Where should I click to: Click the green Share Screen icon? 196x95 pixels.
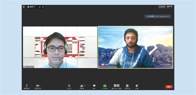coord(105,86)
